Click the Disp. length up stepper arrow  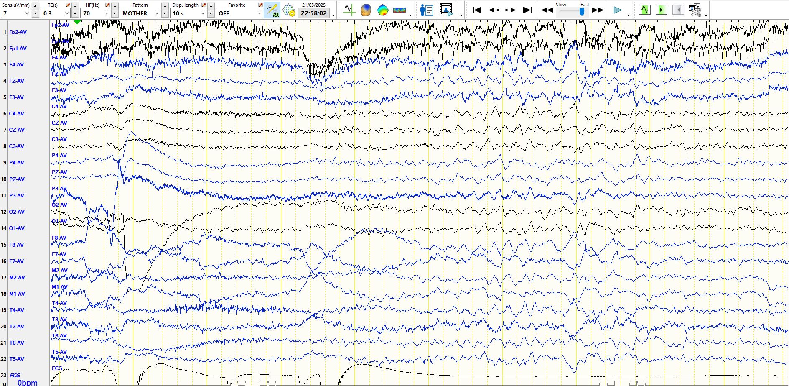click(x=211, y=6)
